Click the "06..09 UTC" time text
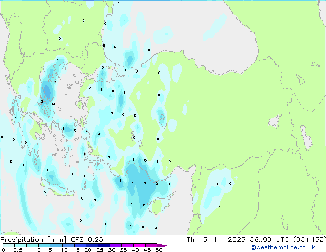Image resolution: width=326 pixels, height=252 pixels. pyautogui.click(x=269, y=240)
